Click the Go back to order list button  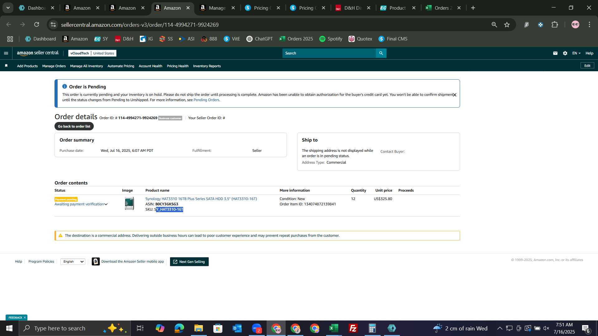pyautogui.click(x=74, y=126)
